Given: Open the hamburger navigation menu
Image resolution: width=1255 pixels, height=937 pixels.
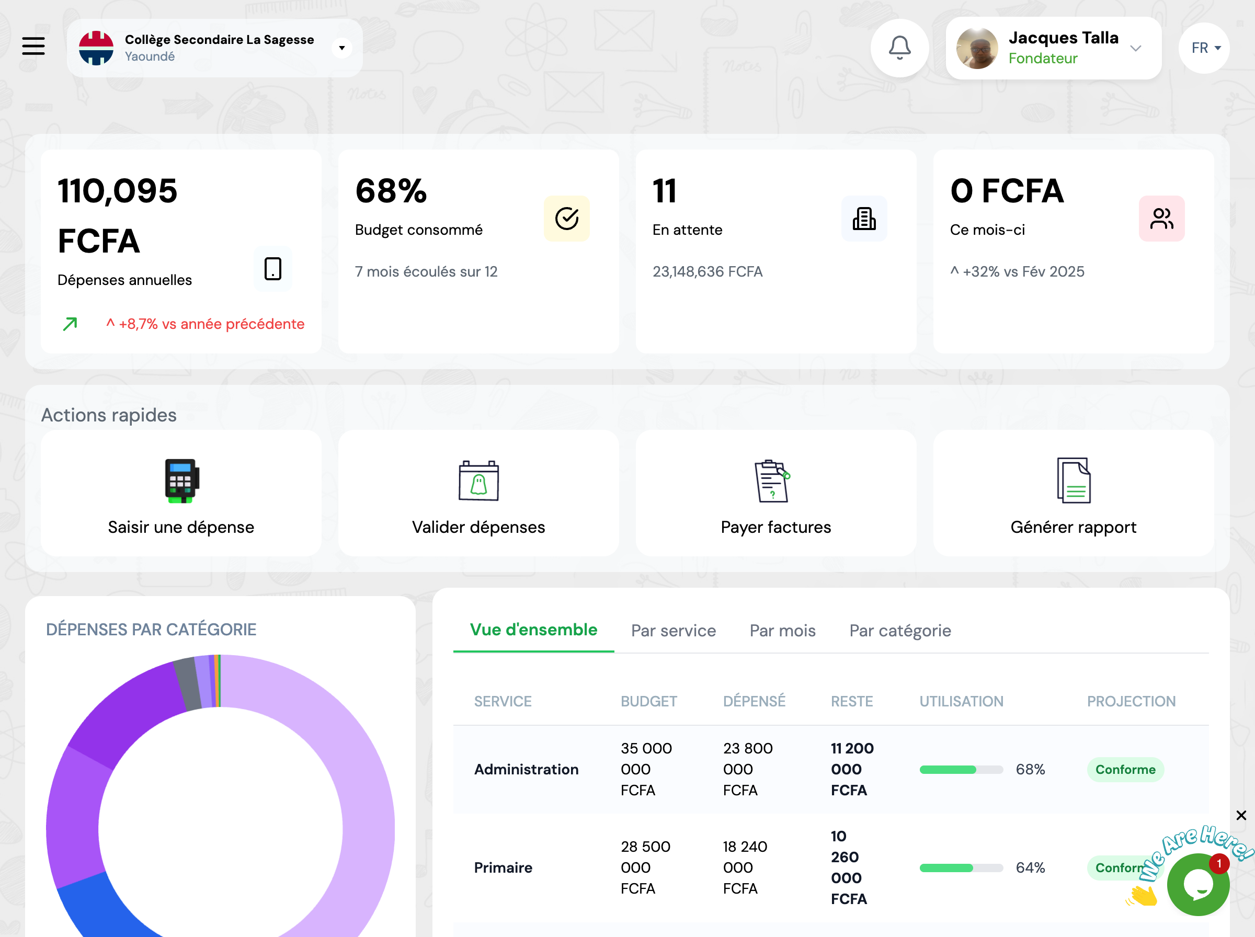Looking at the screenshot, I should point(33,46).
